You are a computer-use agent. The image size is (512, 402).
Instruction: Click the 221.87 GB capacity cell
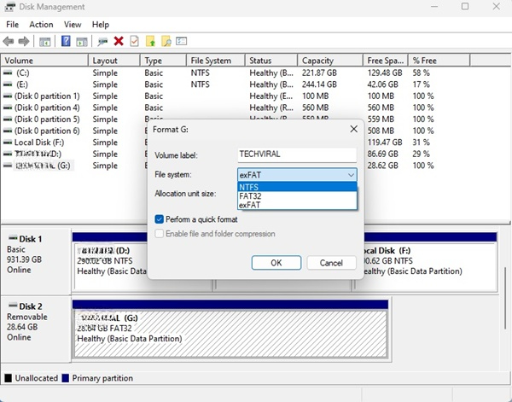click(319, 73)
